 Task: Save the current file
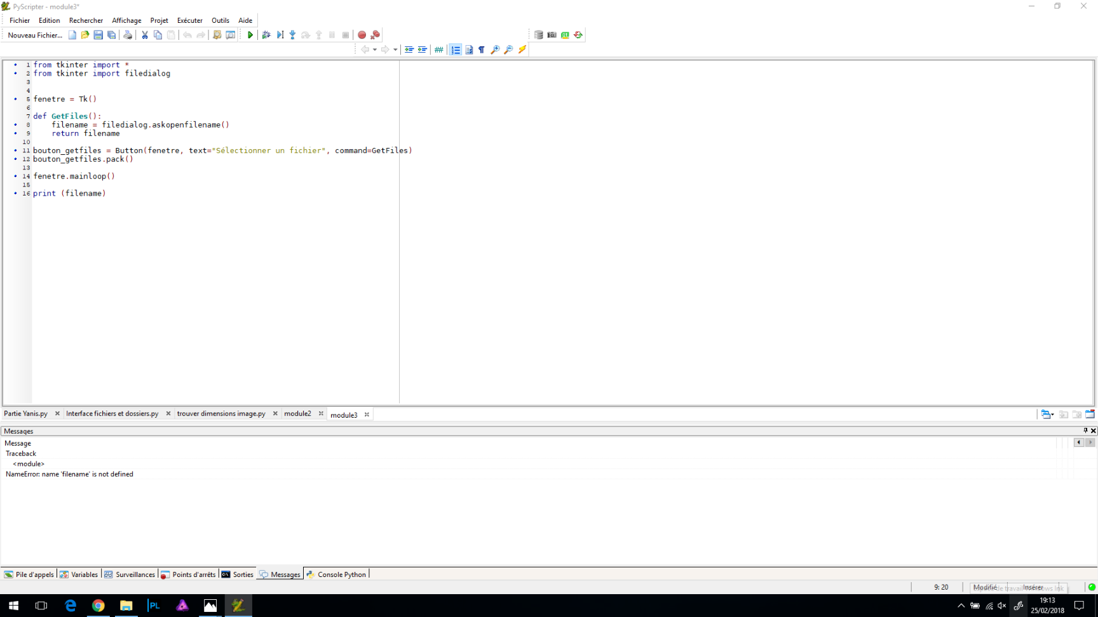(x=98, y=35)
